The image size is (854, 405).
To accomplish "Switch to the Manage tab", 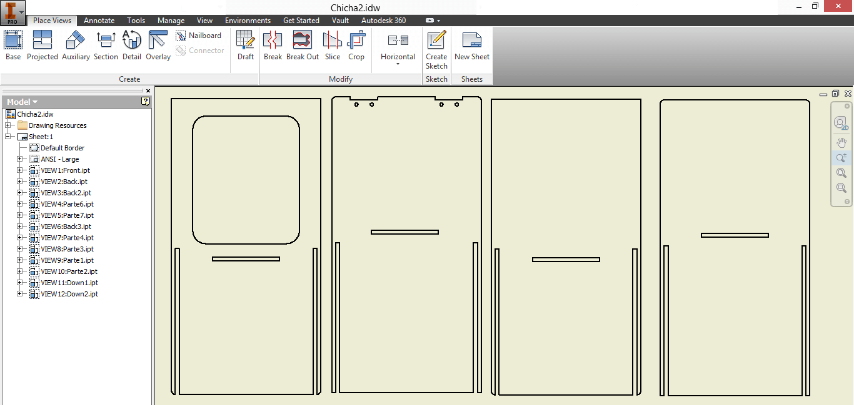I will 171,21.
